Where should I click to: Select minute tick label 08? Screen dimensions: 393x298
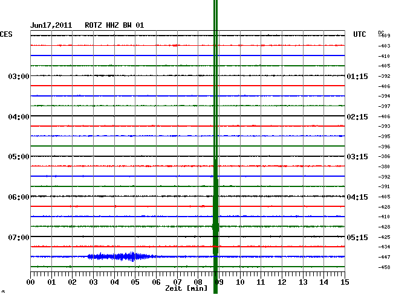[x=198, y=282]
